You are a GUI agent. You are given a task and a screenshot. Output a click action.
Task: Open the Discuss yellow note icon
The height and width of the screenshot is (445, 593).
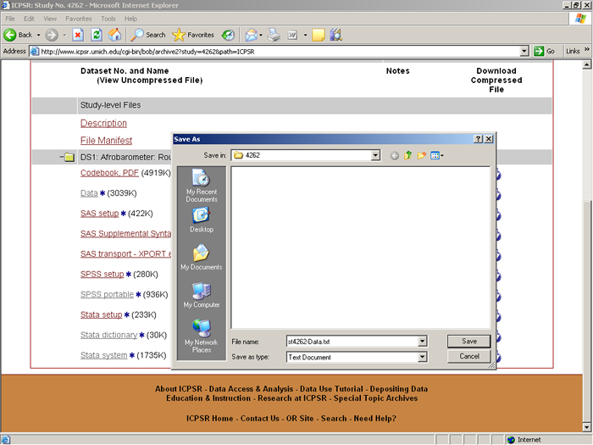pyautogui.click(x=318, y=35)
